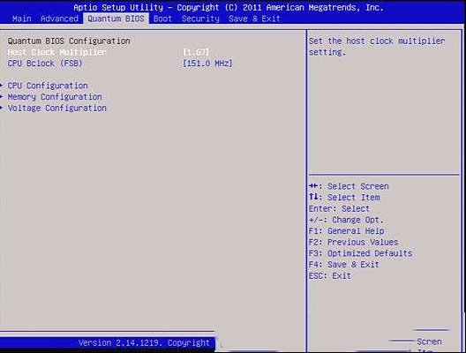This screenshot has width=466, height=353.
Task: Expand arrow beside Voltage Configuration
Action: click(x=2, y=108)
